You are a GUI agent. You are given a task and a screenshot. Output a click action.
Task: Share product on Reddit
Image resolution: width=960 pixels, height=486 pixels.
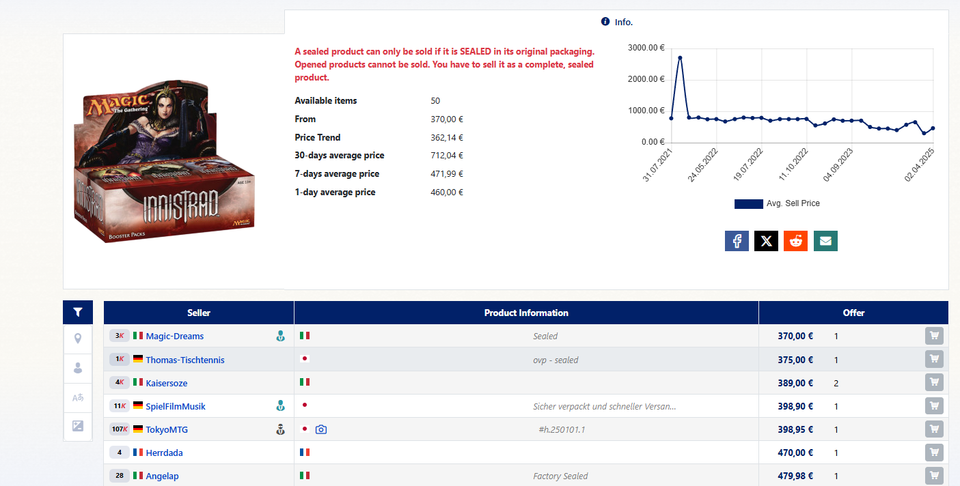(795, 241)
